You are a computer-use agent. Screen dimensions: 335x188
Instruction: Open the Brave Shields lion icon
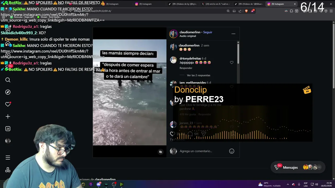click(x=246, y=11)
